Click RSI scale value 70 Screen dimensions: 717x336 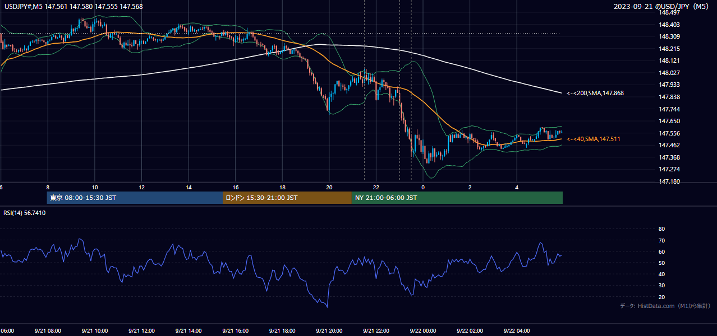[x=661, y=240]
